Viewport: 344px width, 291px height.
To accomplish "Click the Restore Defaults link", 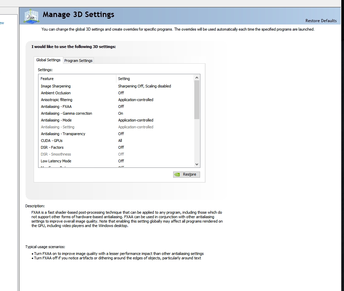I will [321, 21].
